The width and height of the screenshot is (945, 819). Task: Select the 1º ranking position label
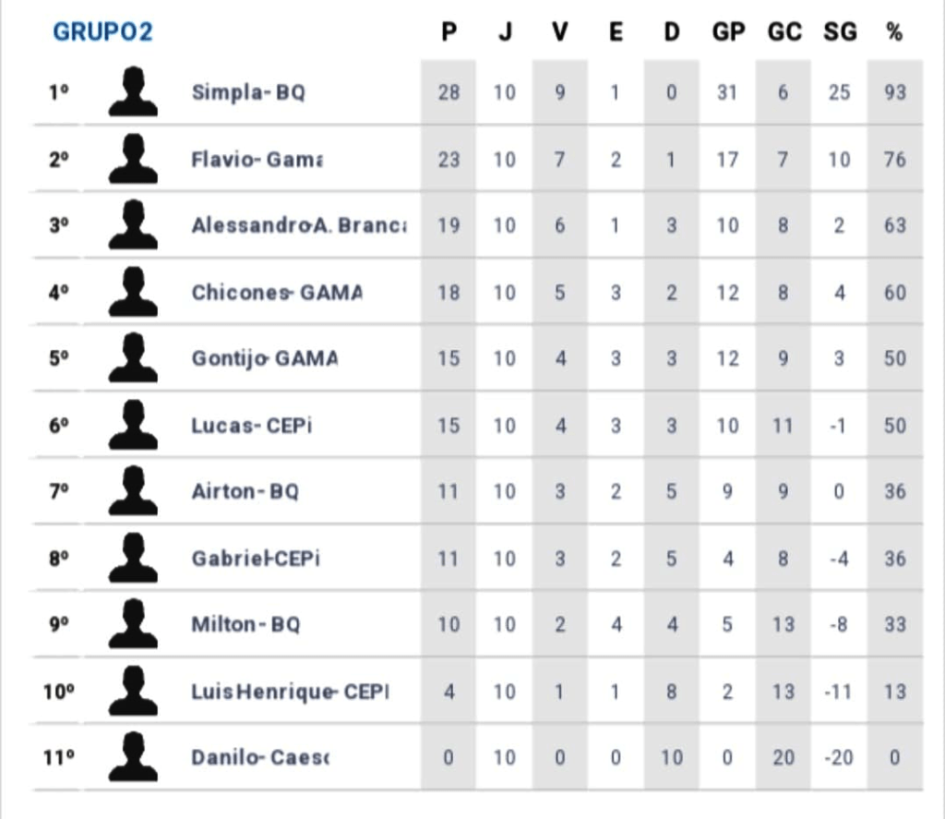tap(59, 92)
